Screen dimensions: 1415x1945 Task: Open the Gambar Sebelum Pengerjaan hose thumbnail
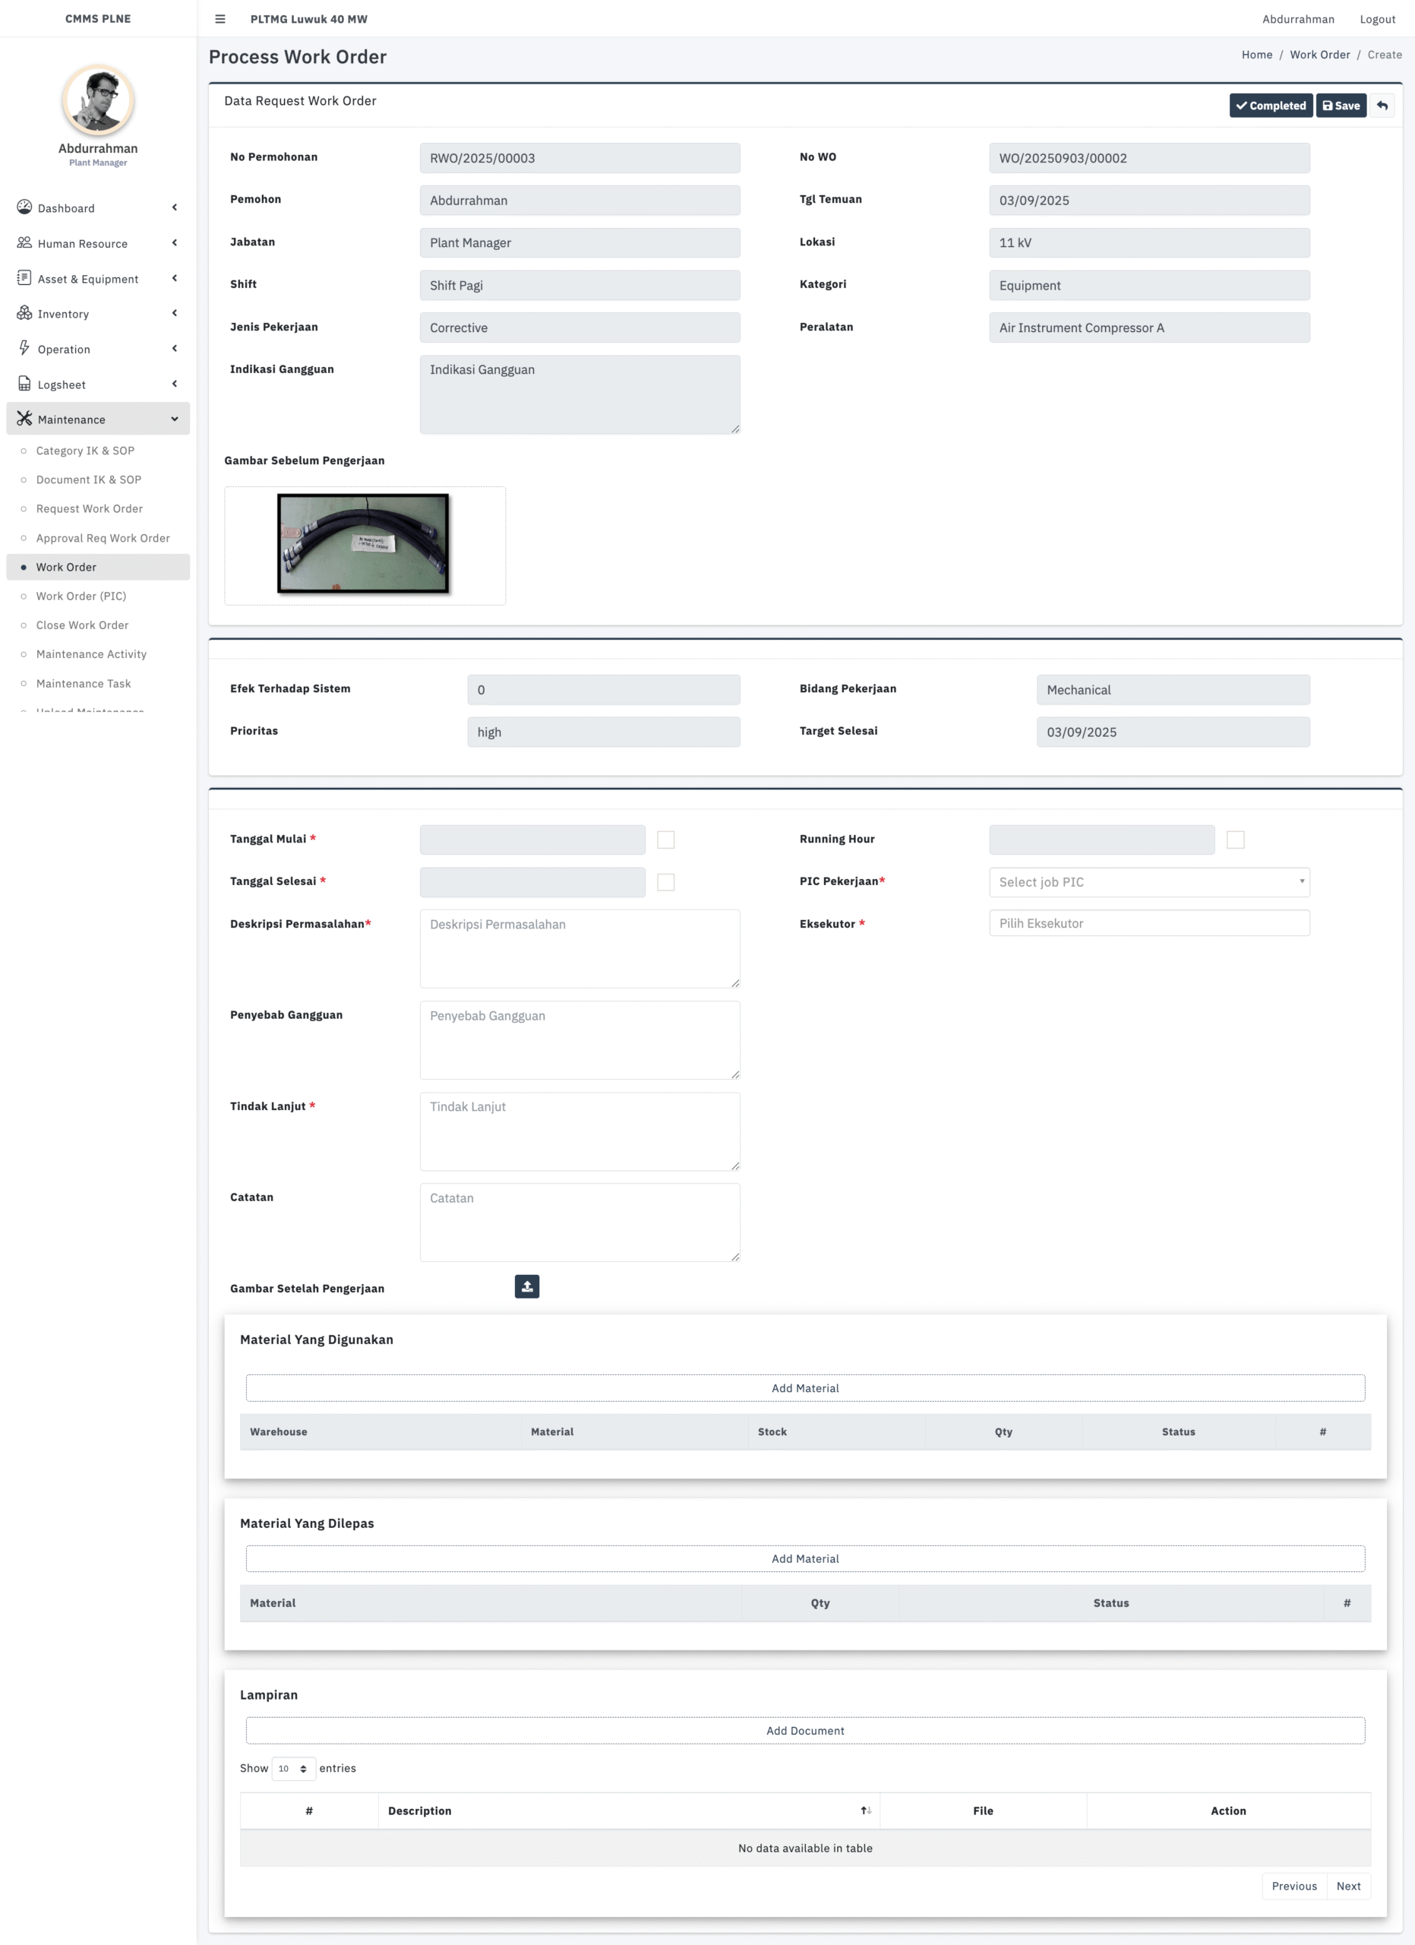click(x=363, y=544)
